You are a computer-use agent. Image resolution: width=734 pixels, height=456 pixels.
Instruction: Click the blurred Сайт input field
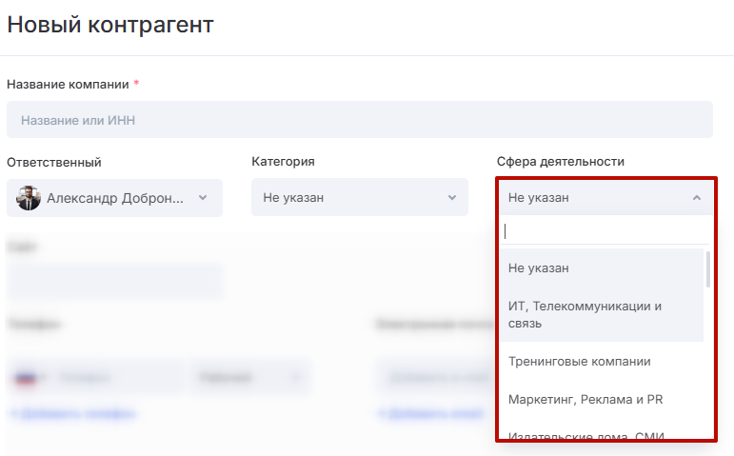[x=114, y=282]
